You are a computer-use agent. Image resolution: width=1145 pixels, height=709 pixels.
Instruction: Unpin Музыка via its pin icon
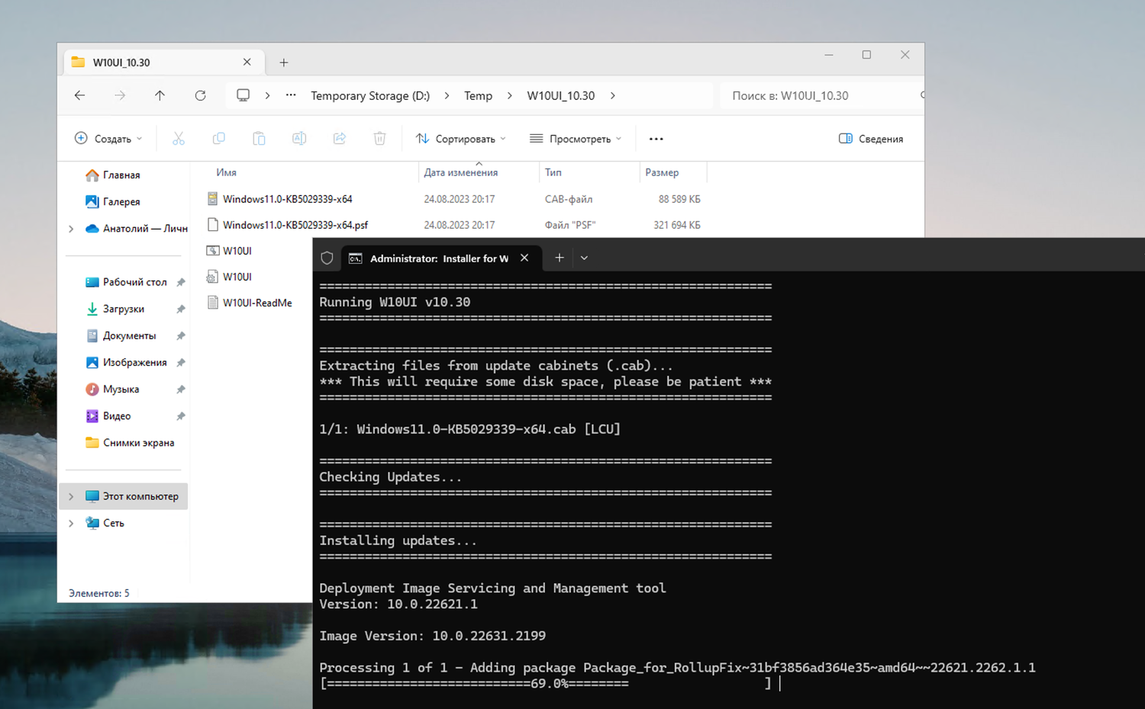coord(181,389)
